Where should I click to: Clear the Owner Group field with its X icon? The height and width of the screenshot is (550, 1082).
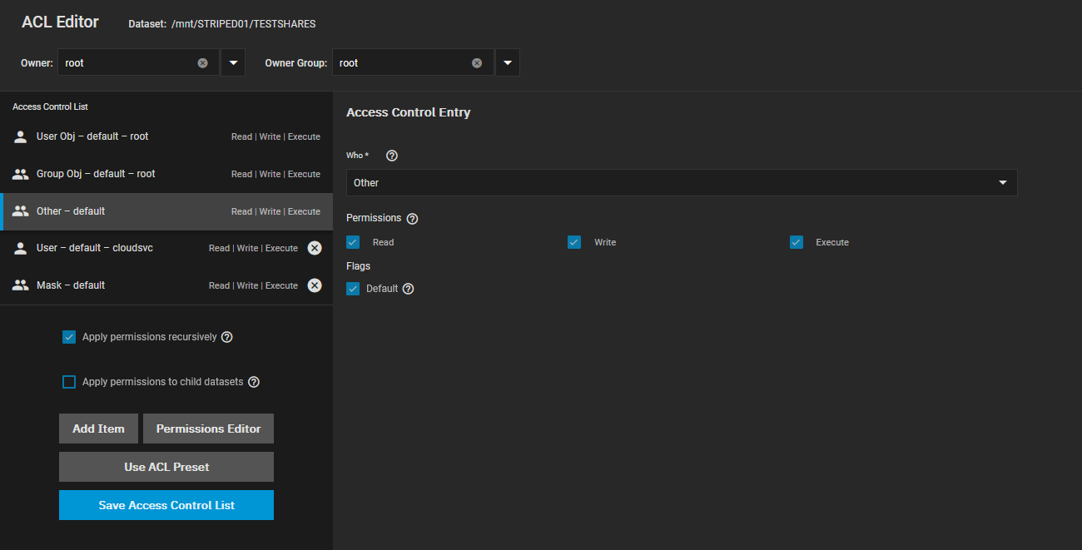pos(477,63)
